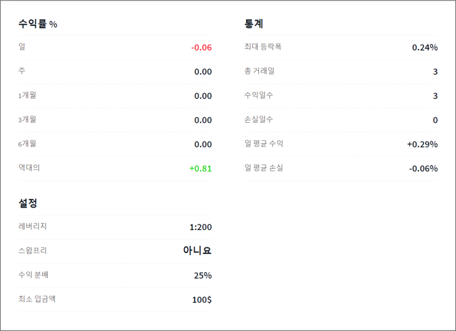The image size is (456, 331).
Task: Select the 레버리지 value 1:200
Action: coord(201,227)
